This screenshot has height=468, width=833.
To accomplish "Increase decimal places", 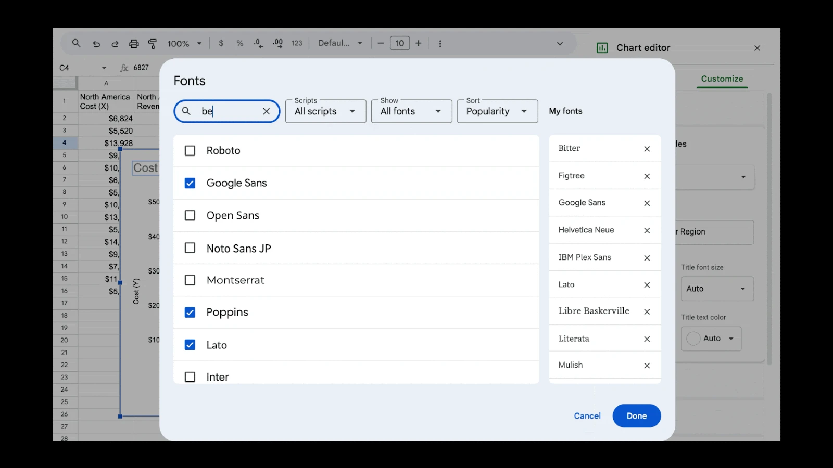I will coord(277,43).
